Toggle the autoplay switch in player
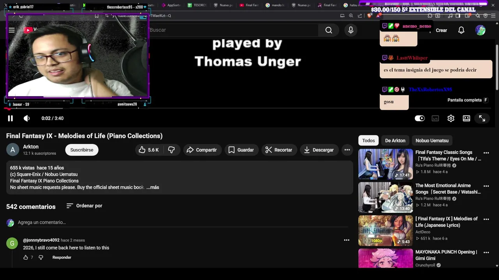This screenshot has height=280, width=499. coord(419,118)
